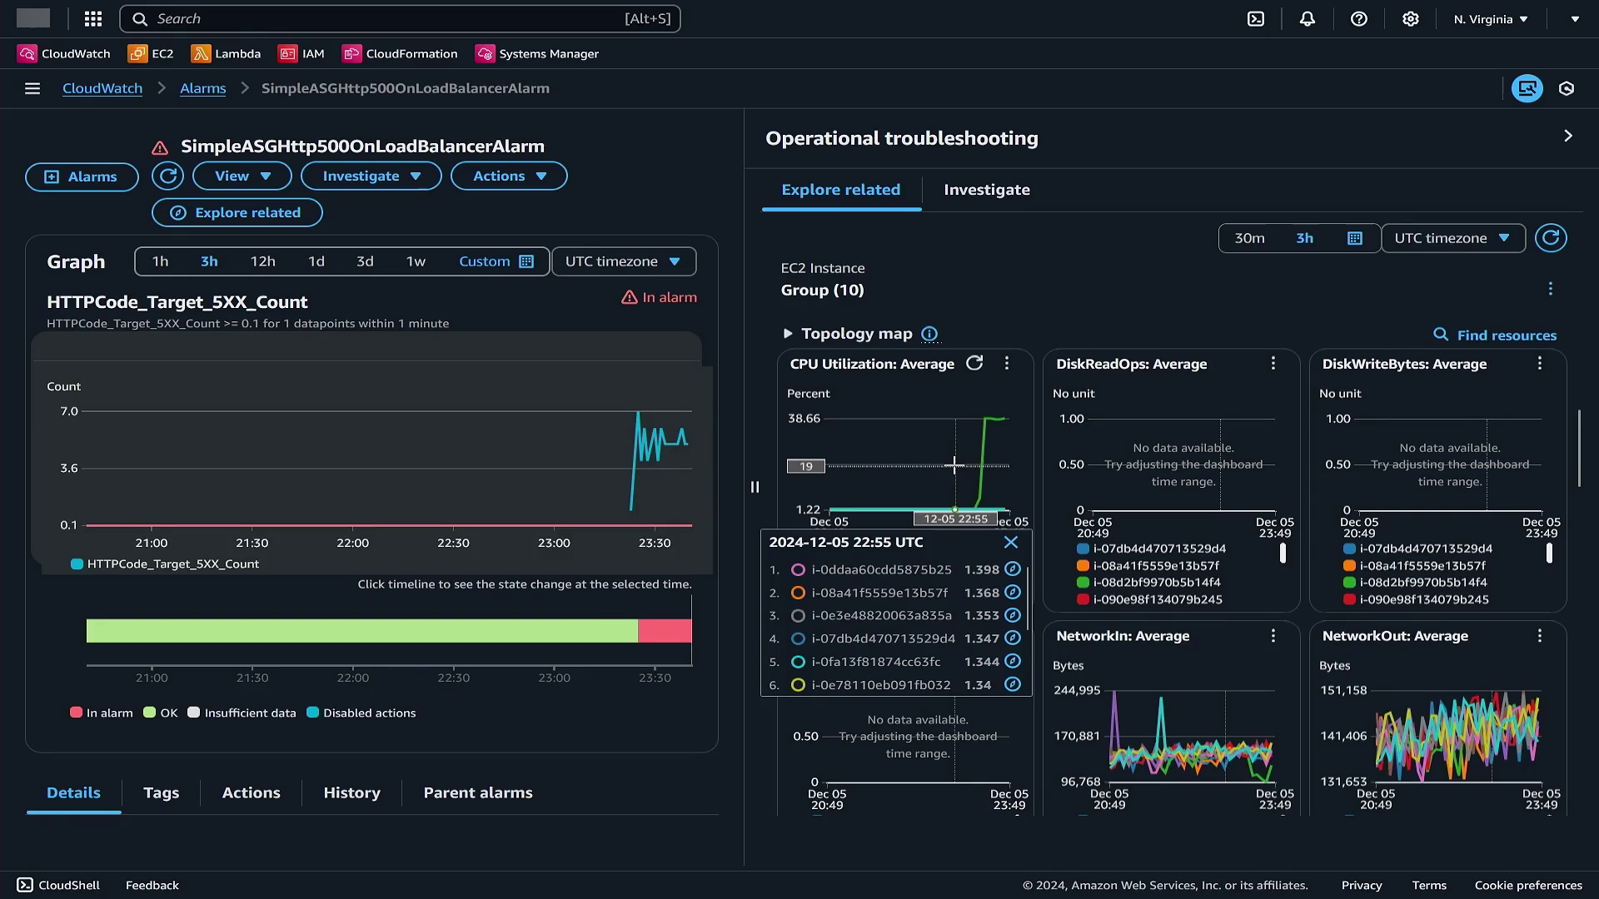Open NetworkOut widget options menu
This screenshot has width=1599, height=899.
[x=1540, y=635]
